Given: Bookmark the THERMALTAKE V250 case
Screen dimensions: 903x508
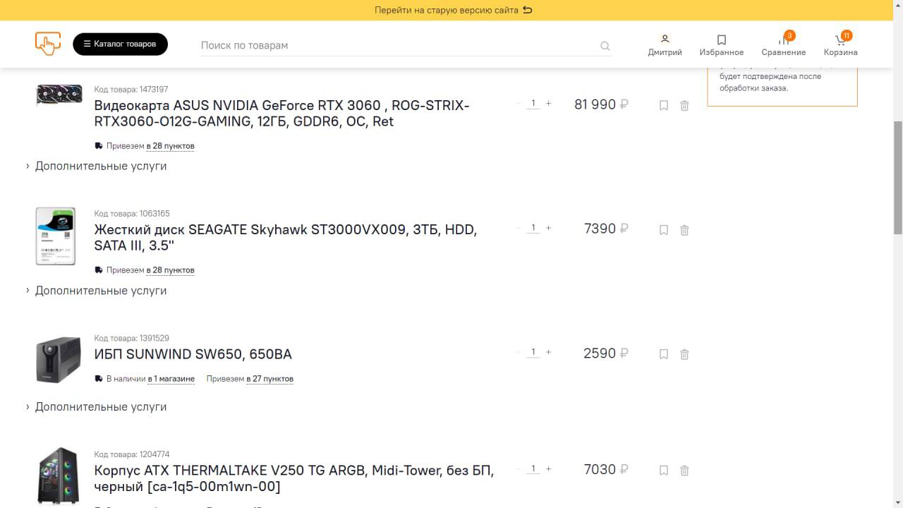Looking at the screenshot, I should coord(663,471).
